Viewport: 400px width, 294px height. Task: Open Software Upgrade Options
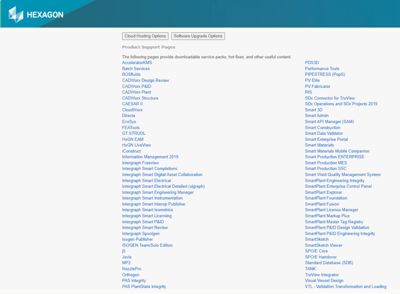198,36
